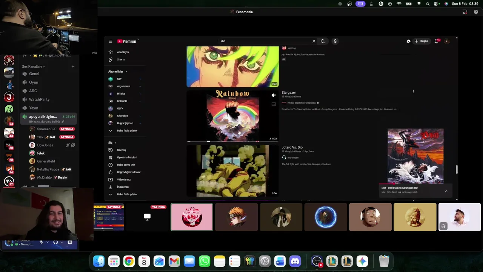
Task: Expand Ses Kanalları category in Discord
Action: click(x=33, y=66)
